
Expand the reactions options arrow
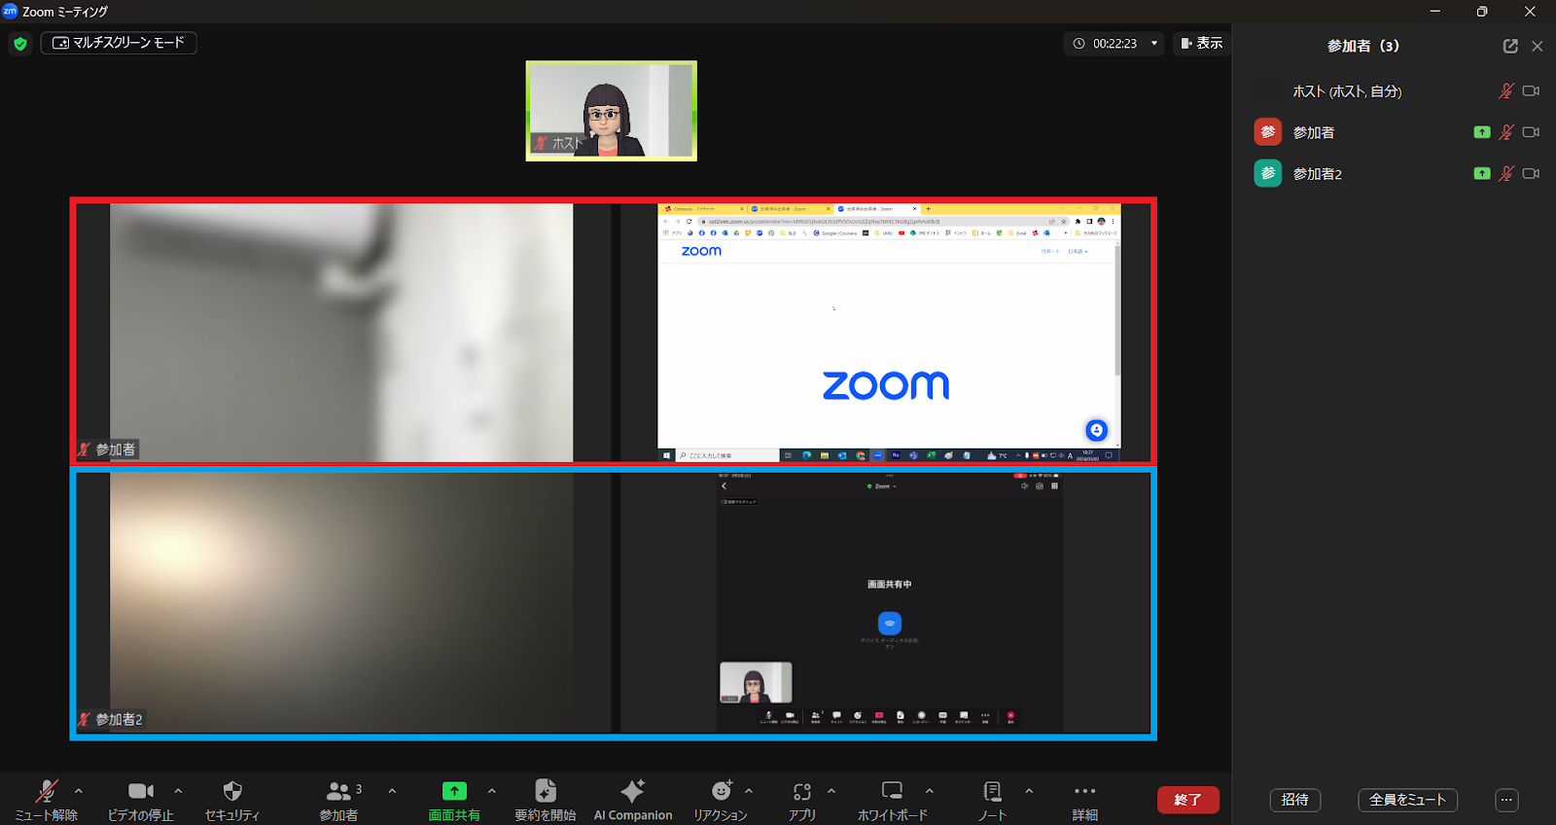pos(749,791)
